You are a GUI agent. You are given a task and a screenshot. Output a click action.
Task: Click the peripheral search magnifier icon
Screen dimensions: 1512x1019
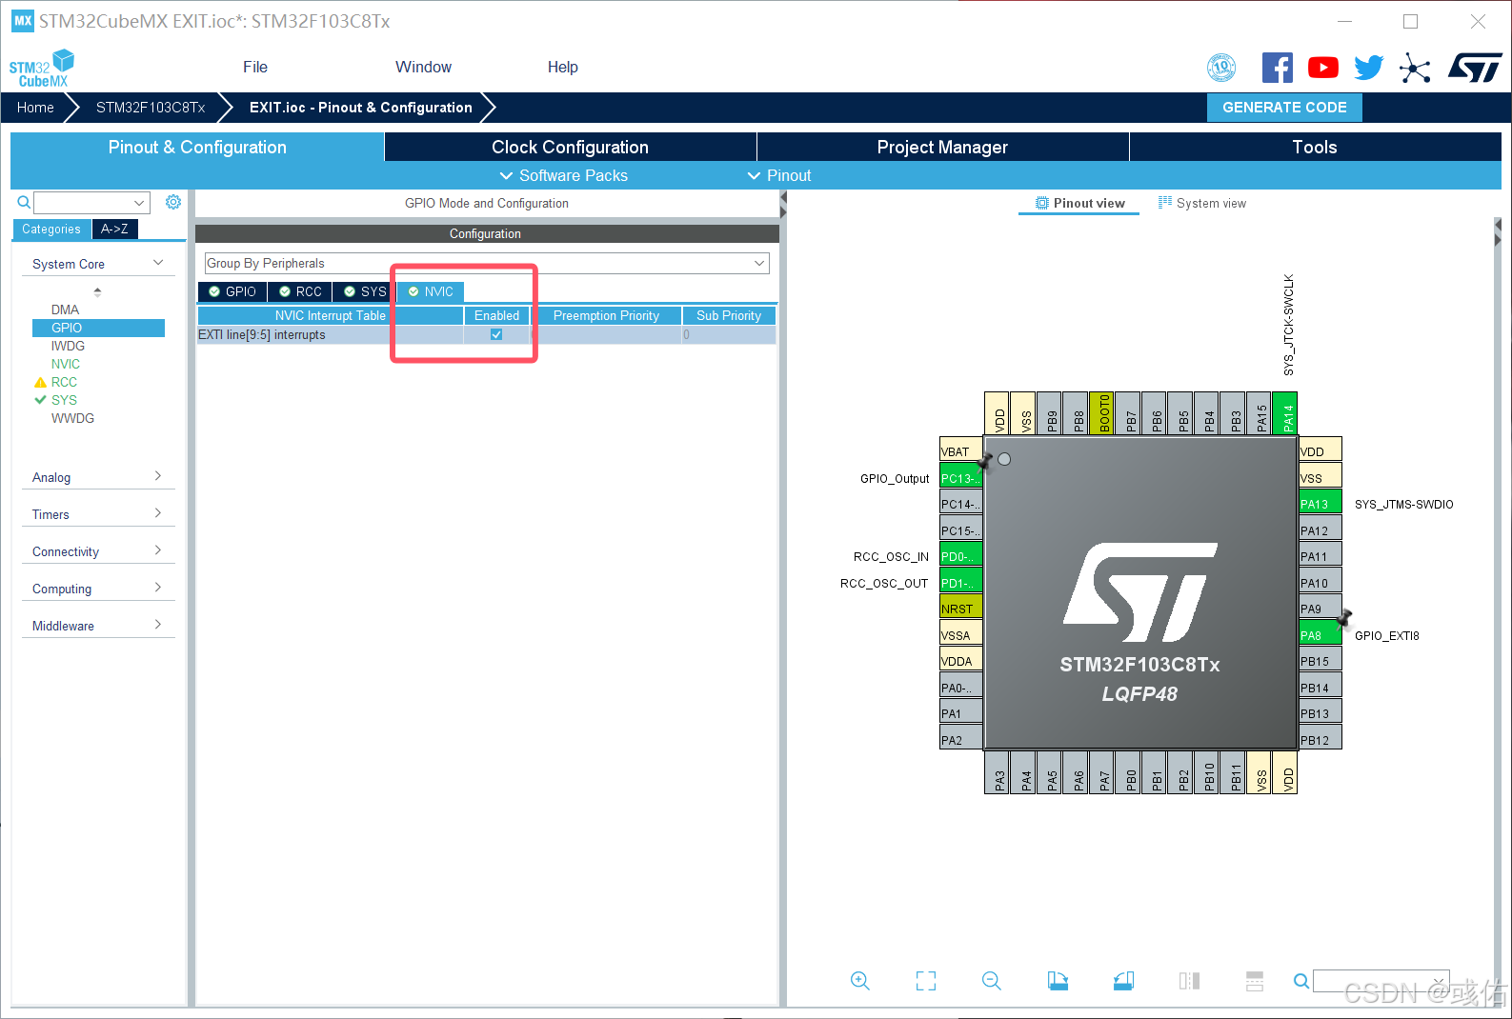click(24, 202)
